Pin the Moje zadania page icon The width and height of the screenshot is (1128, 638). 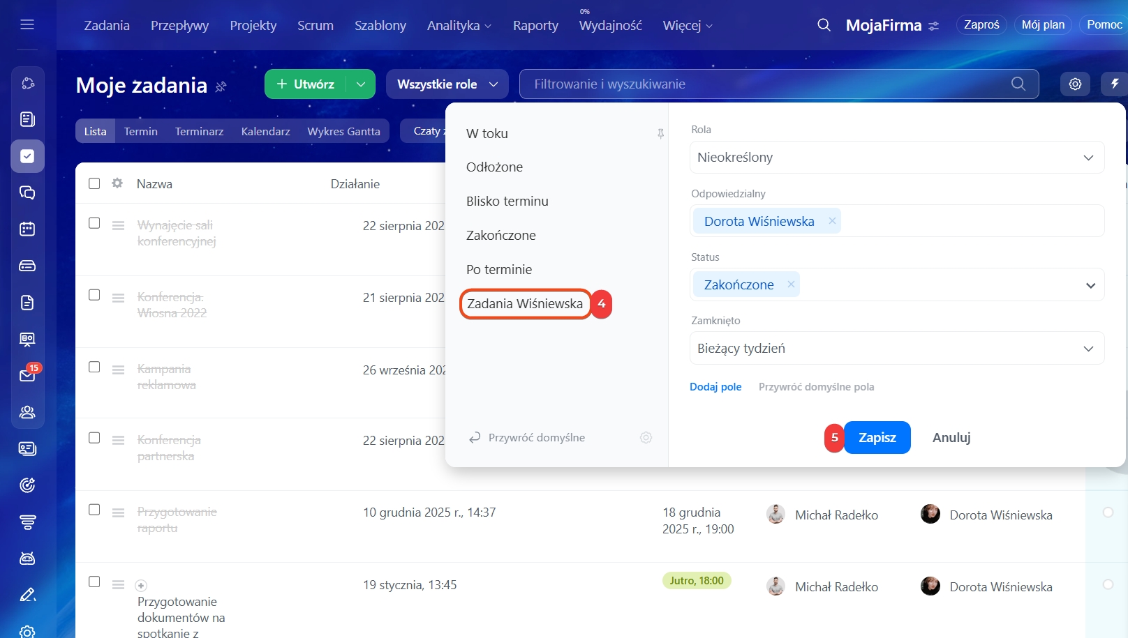pyautogui.click(x=221, y=86)
